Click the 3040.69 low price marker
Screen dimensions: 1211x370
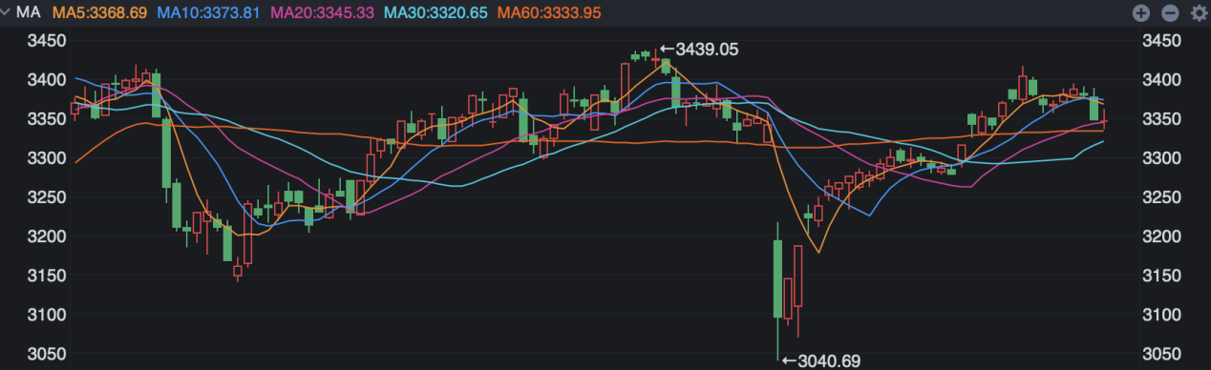pos(821,360)
